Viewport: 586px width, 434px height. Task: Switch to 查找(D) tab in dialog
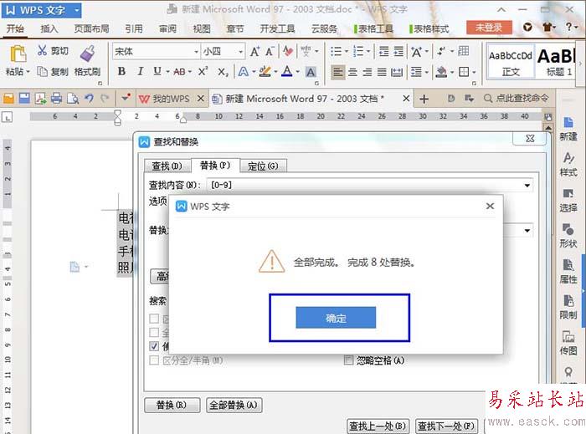click(x=167, y=166)
